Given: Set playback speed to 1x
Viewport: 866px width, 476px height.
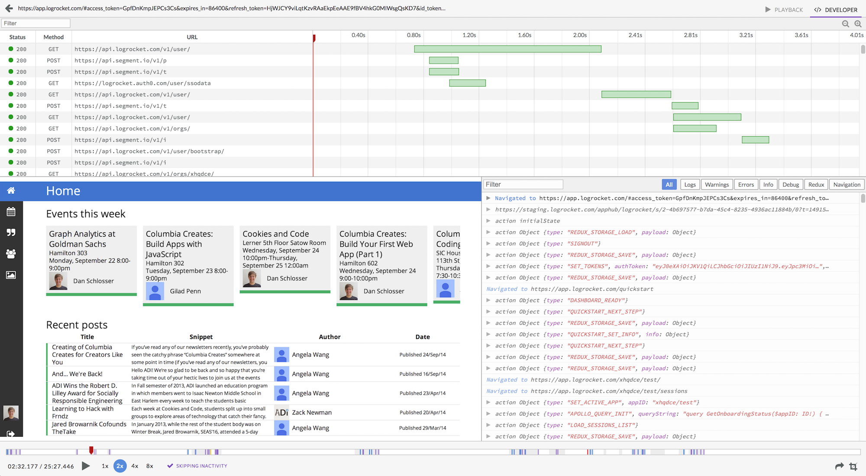Looking at the screenshot, I should [x=105, y=466].
